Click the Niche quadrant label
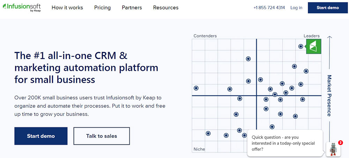The height and width of the screenshot is (158, 349). coord(199,149)
